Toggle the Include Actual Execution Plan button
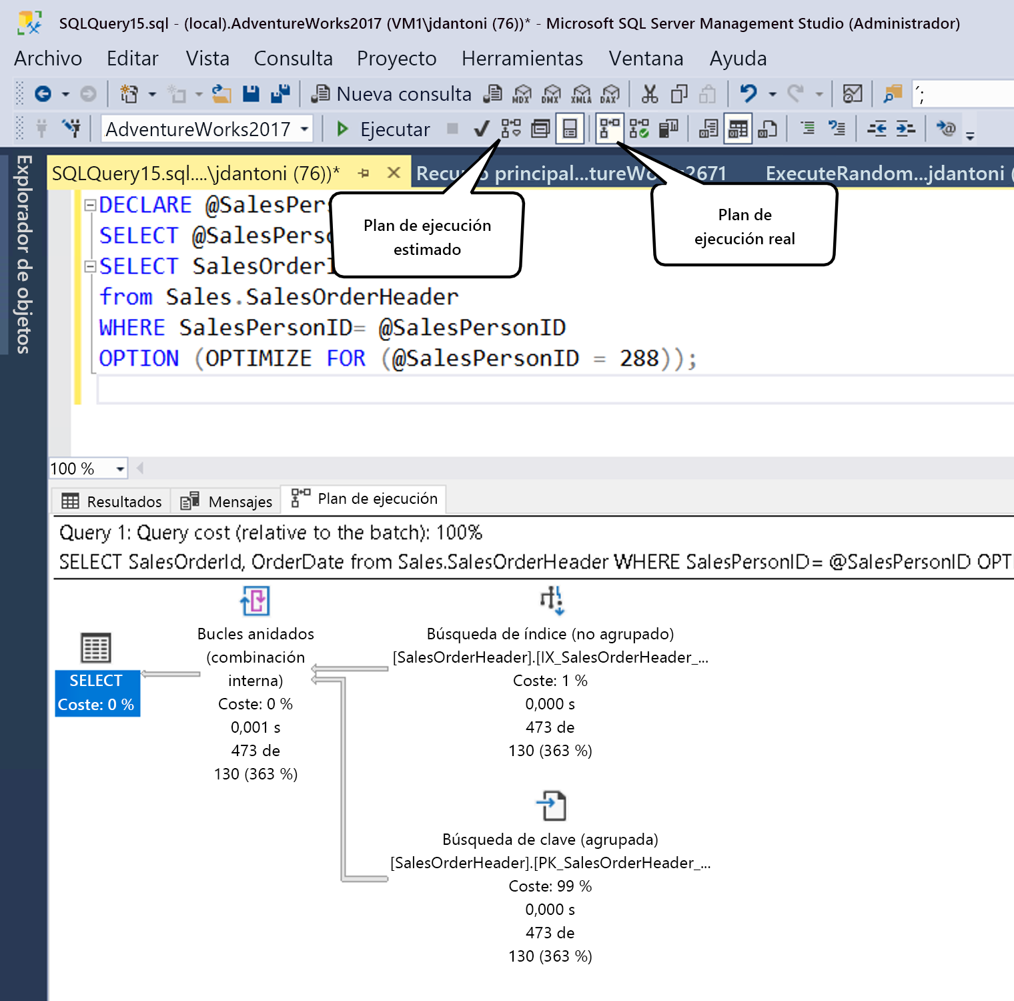The width and height of the screenshot is (1014, 1001). click(x=610, y=127)
